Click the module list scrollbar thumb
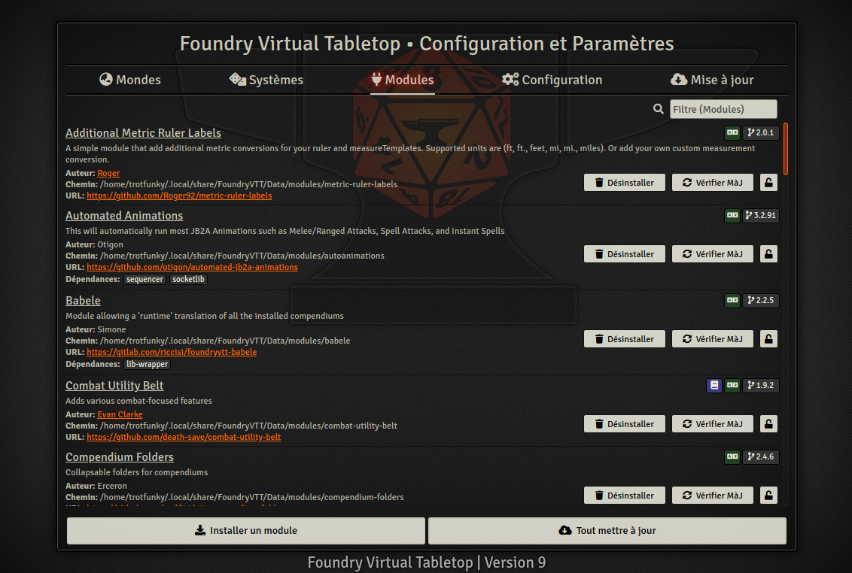 tap(786, 149)
